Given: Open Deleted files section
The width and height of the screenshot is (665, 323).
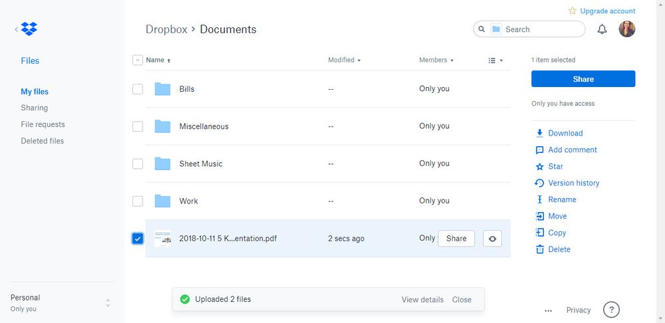Looking at the screenshot, I should tap(42, 141).
